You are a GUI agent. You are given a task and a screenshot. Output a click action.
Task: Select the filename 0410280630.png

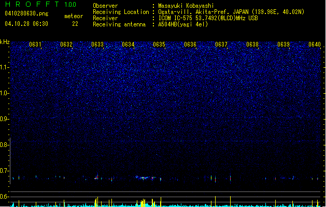[26, 14]
